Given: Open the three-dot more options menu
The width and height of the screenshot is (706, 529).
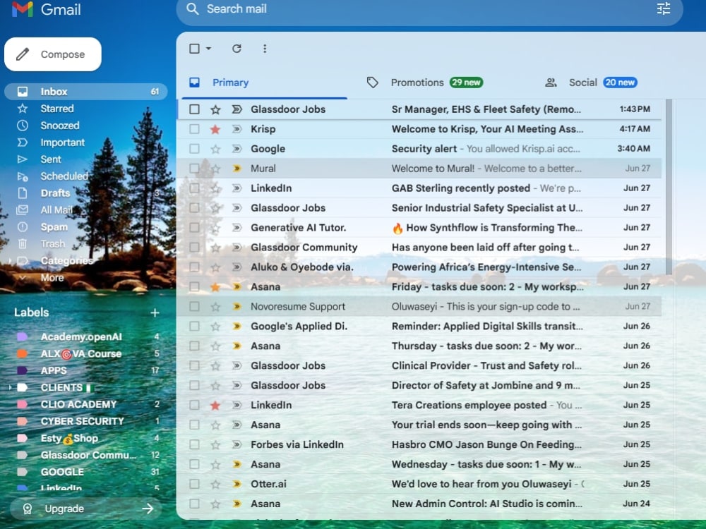Looking at the screenshot, I should pos(265,49).
